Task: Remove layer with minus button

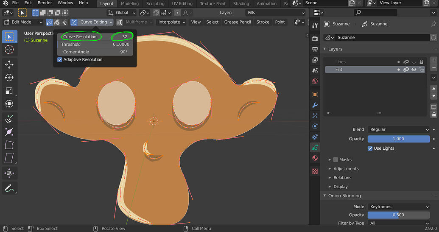Action: coord(433,67)
